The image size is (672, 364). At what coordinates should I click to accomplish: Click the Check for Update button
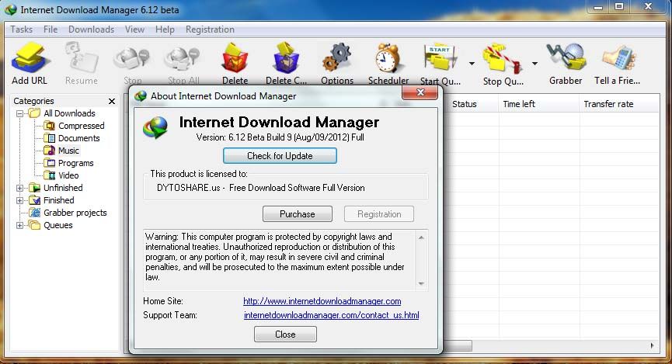coord(280,156)
